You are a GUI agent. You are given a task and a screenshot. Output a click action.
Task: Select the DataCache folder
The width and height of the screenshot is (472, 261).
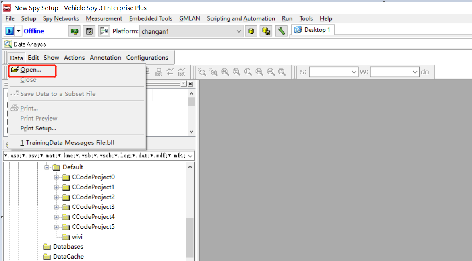pos(68,257)
